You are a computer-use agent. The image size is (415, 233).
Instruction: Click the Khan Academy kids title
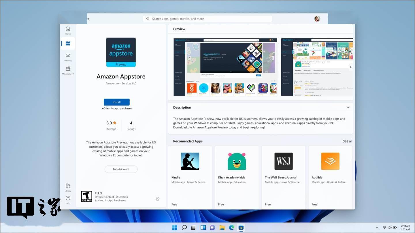(x=232, y=177)
